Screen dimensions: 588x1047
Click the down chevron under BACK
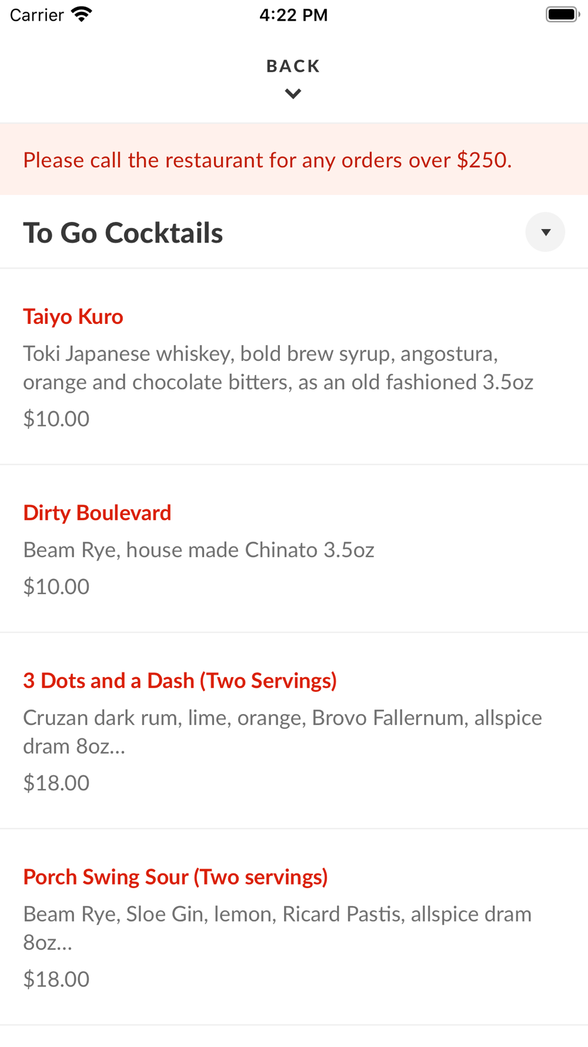pyautogui.click(x=293, y=94)
